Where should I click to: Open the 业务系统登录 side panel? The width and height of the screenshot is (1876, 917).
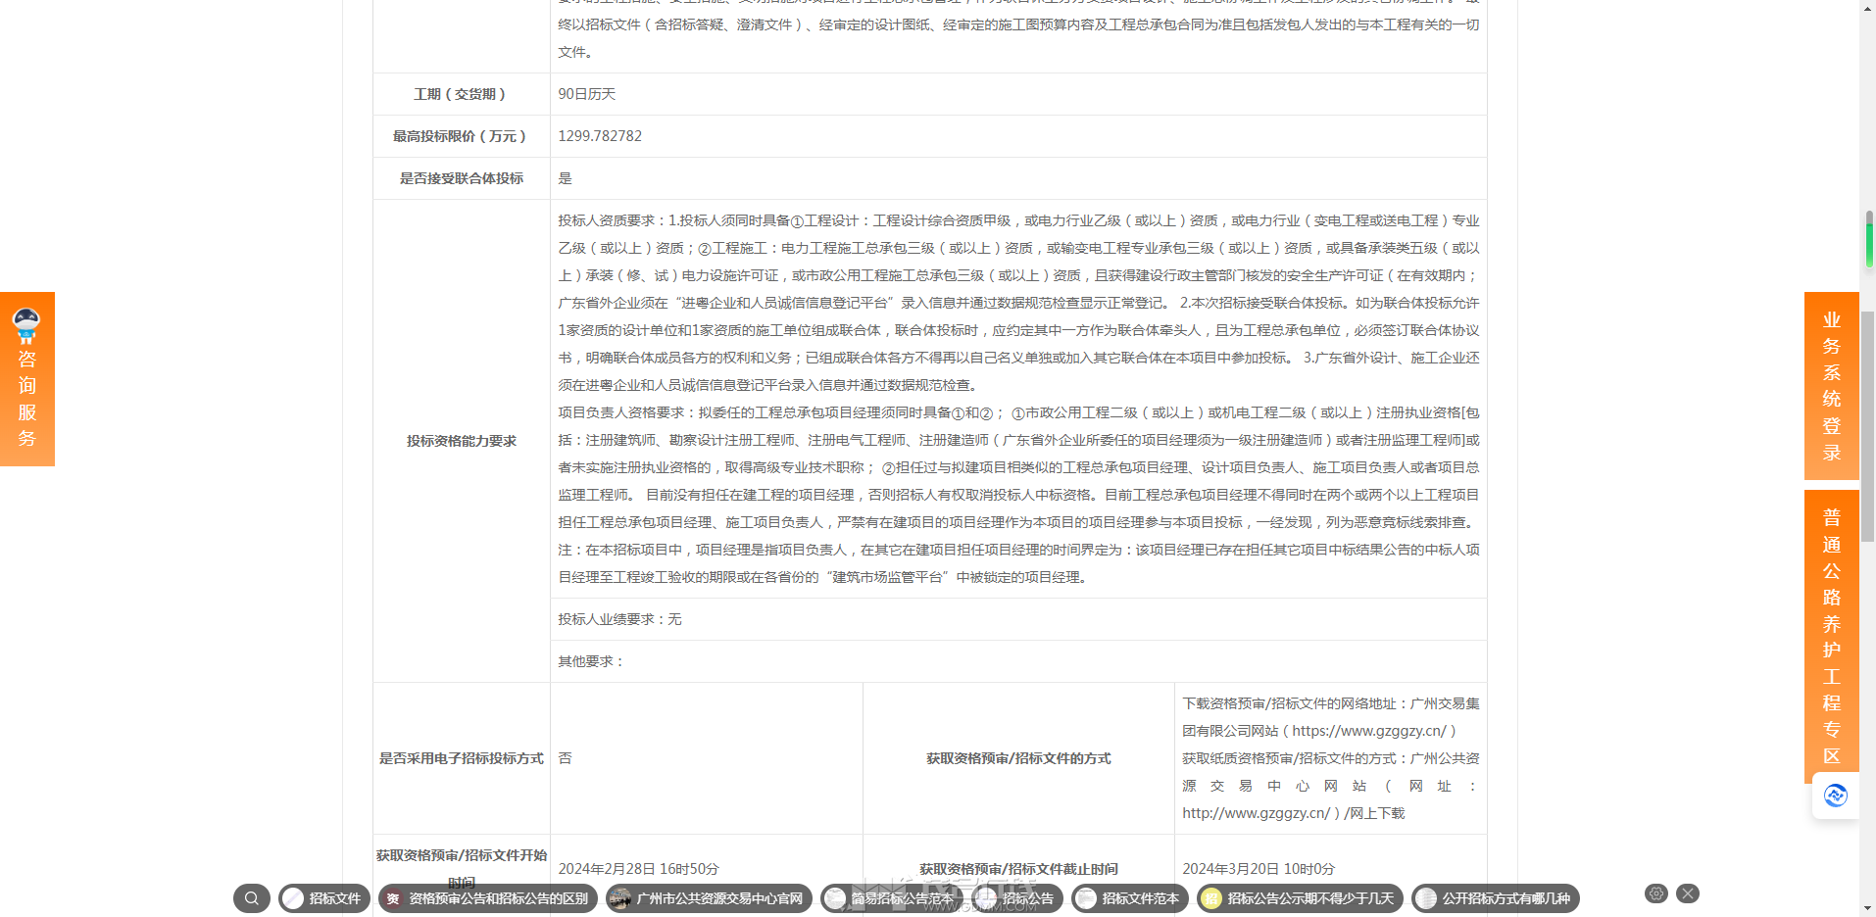tap(1831, 386)
